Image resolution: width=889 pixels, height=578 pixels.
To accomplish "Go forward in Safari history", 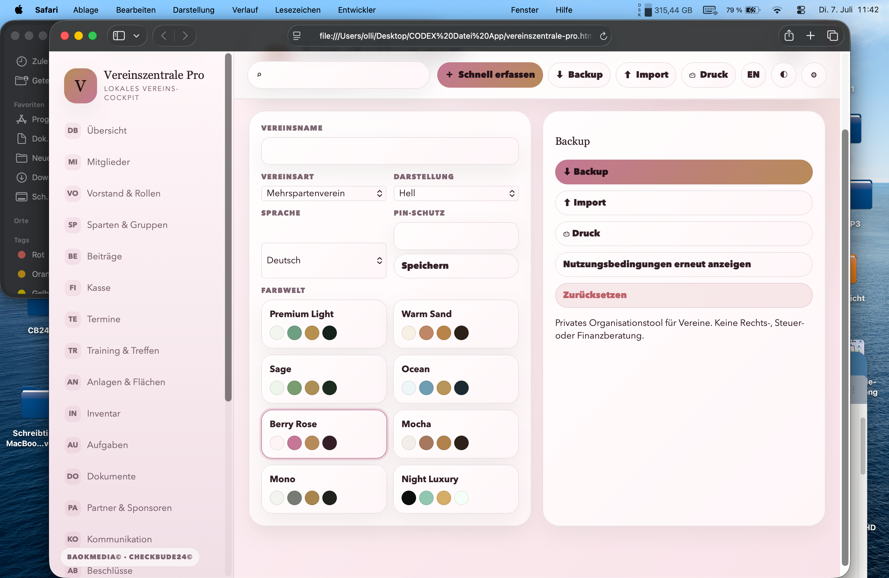I will [185, 35].
